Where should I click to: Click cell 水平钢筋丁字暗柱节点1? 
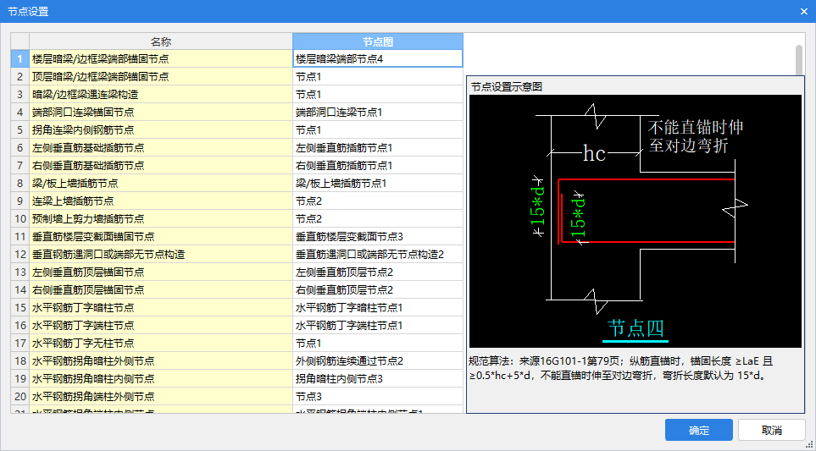click(x=378, y=308)
